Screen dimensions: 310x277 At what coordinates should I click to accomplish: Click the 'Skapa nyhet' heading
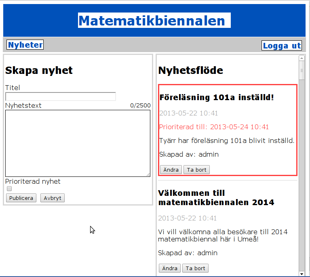click(39, 70)
